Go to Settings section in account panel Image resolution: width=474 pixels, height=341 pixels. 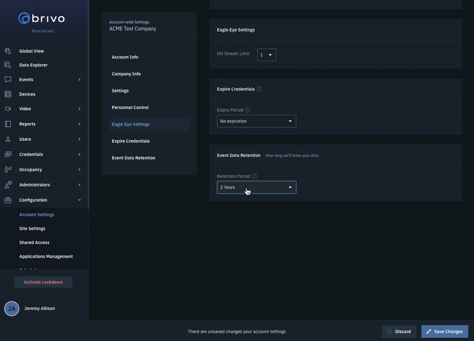click(x=120, y=91)
